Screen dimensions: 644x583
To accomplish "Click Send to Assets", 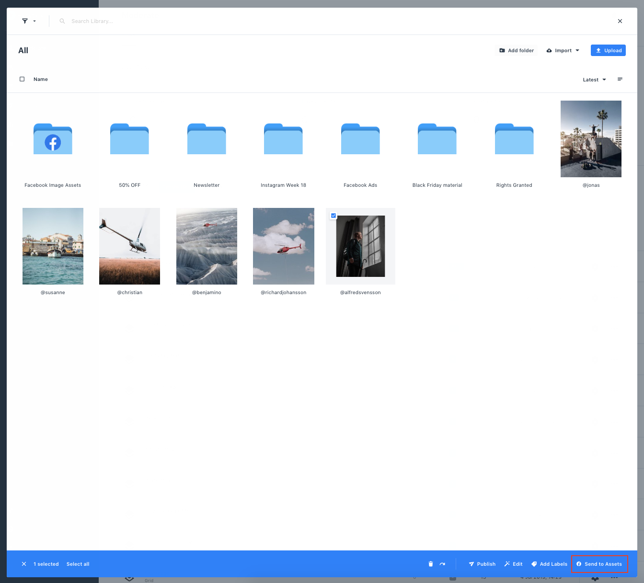I will tap(599, 564).
